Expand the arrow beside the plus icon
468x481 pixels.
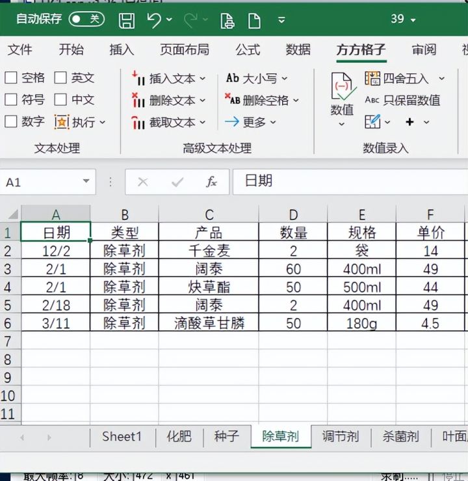(426, 123)
